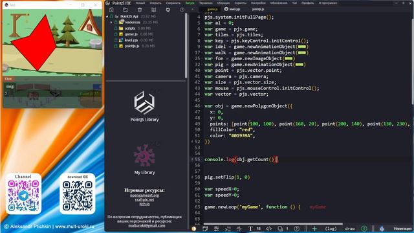The height and width of the screenshot is (233, 414).
Task: Open the small dropdown arrow left of editor tabs
Action: [193, 9]
